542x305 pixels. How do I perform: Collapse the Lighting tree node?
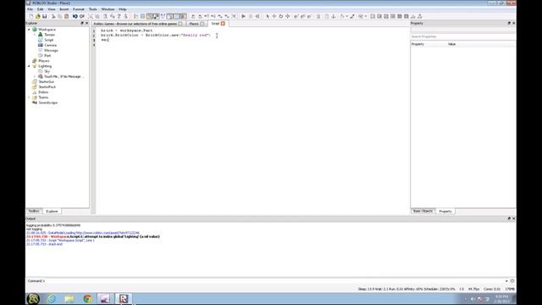pyautogui.click(x=29, y=66)
